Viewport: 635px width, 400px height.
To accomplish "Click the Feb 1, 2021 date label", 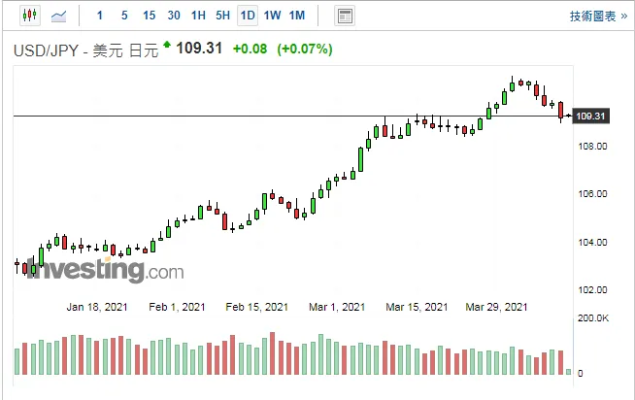I will coord(177,307).
